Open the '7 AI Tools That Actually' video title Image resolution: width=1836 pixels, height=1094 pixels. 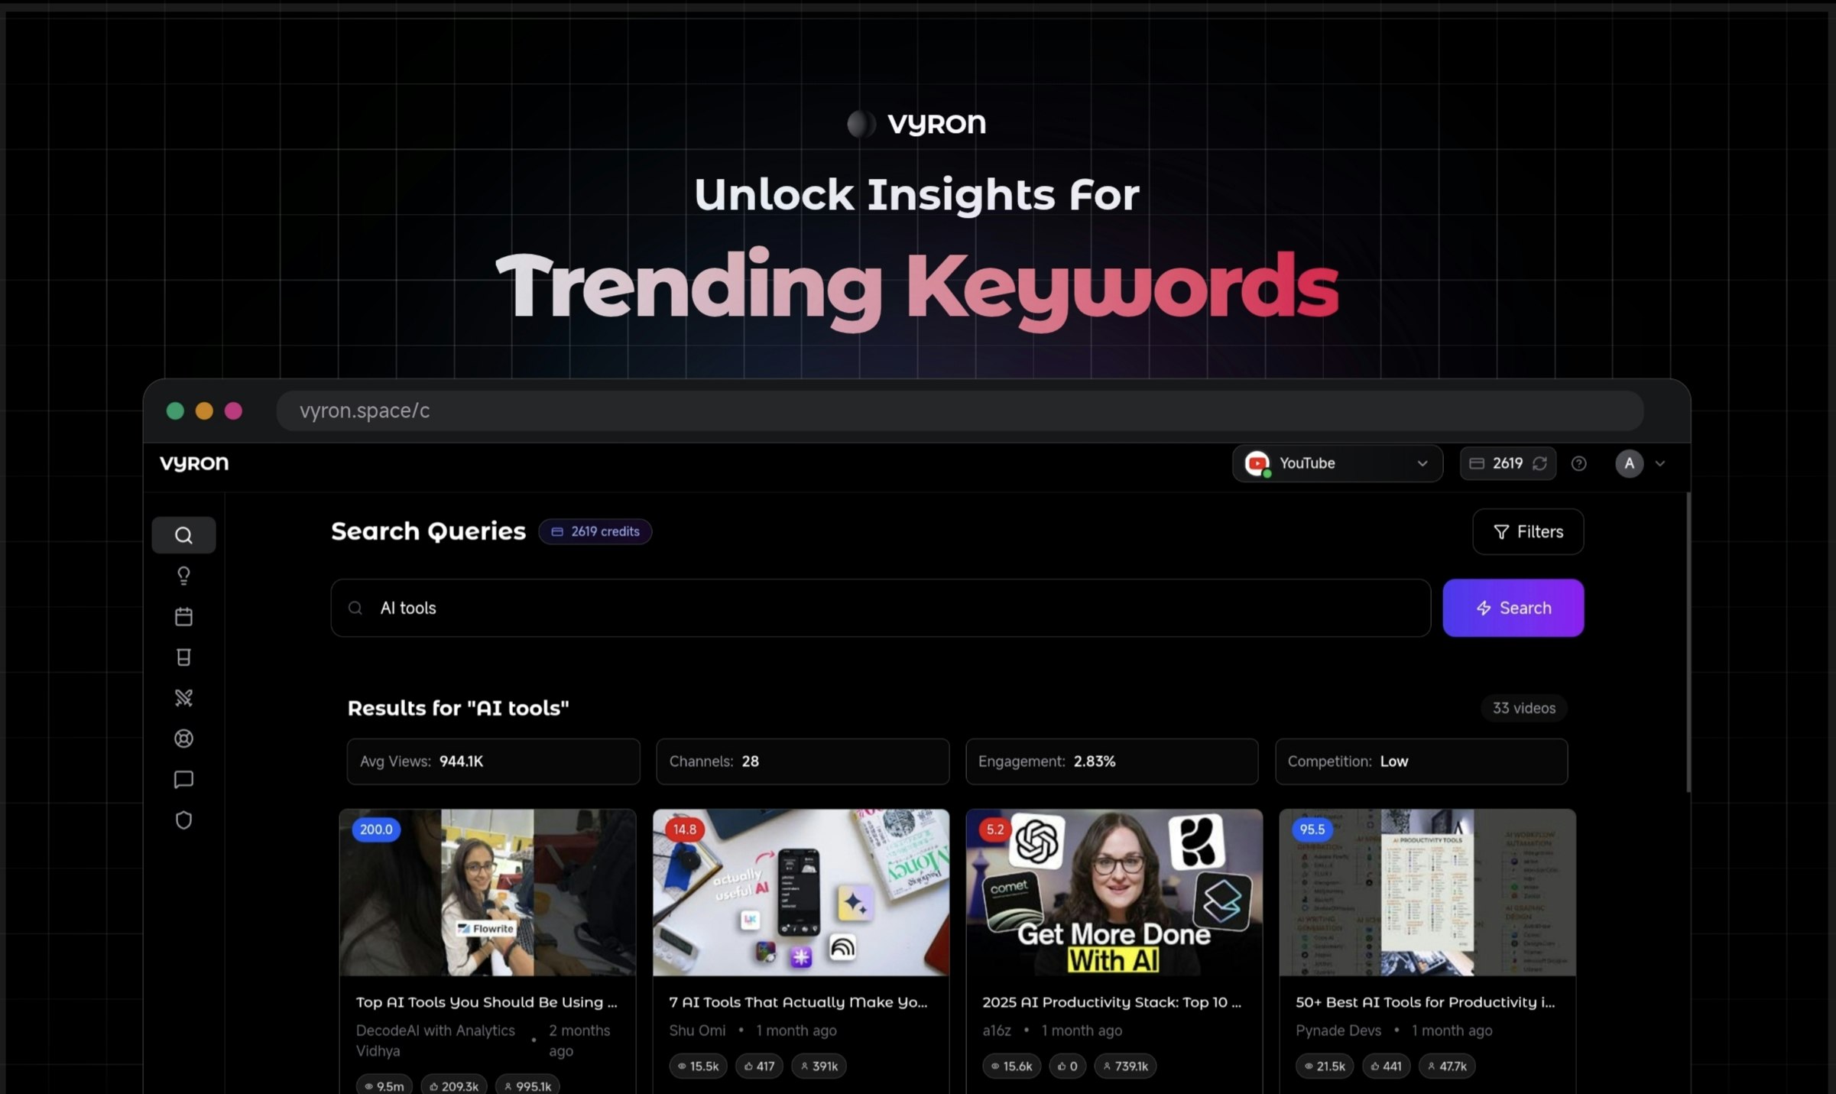tap(797, 1001)
